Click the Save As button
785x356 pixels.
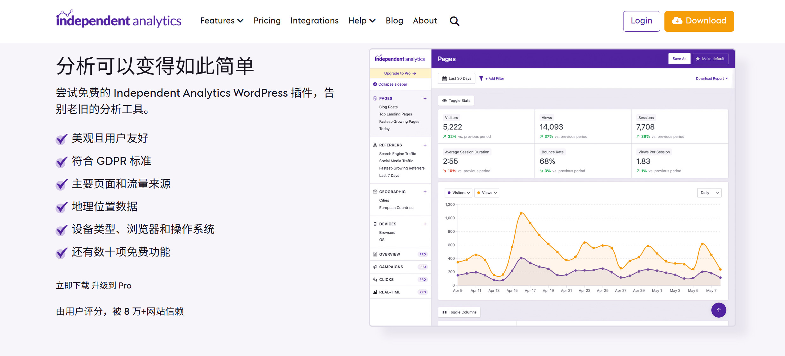coord(679,59)
